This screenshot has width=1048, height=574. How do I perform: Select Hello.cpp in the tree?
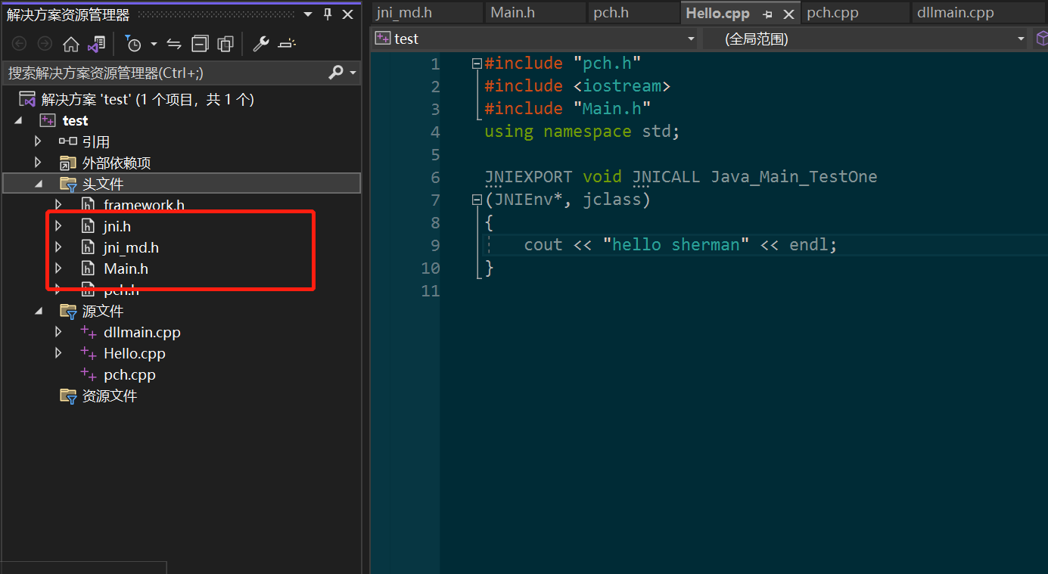coord(134,353)
